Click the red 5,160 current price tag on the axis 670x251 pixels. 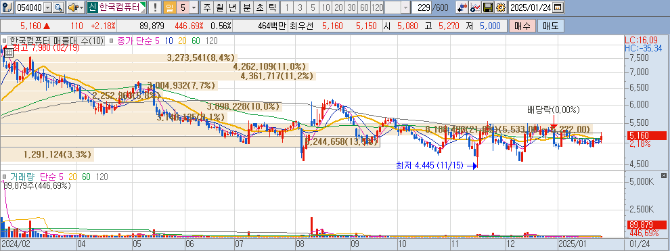(x=646, y=136)
